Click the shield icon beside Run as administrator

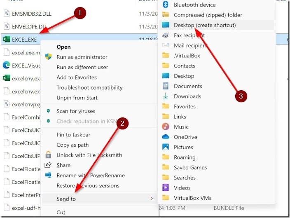click(x=48, y=56)
